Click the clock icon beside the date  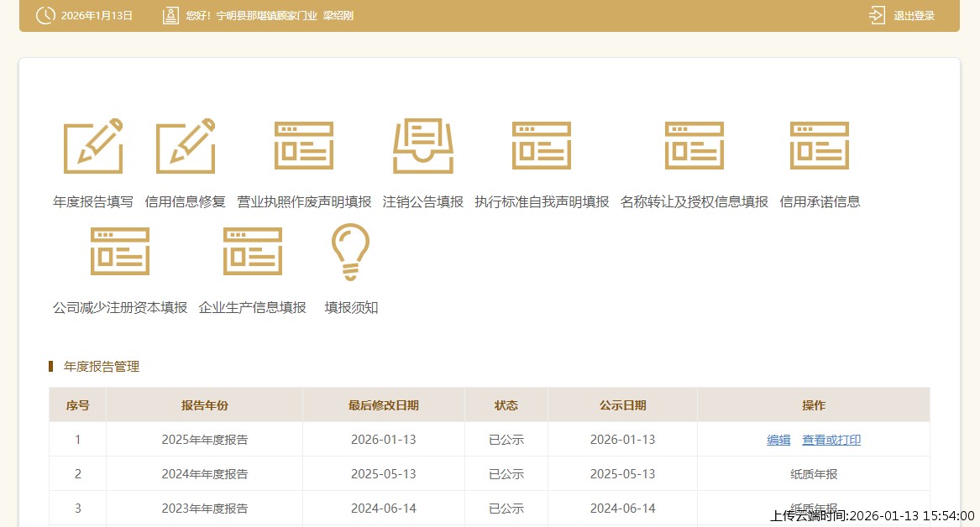coord(45,15)
